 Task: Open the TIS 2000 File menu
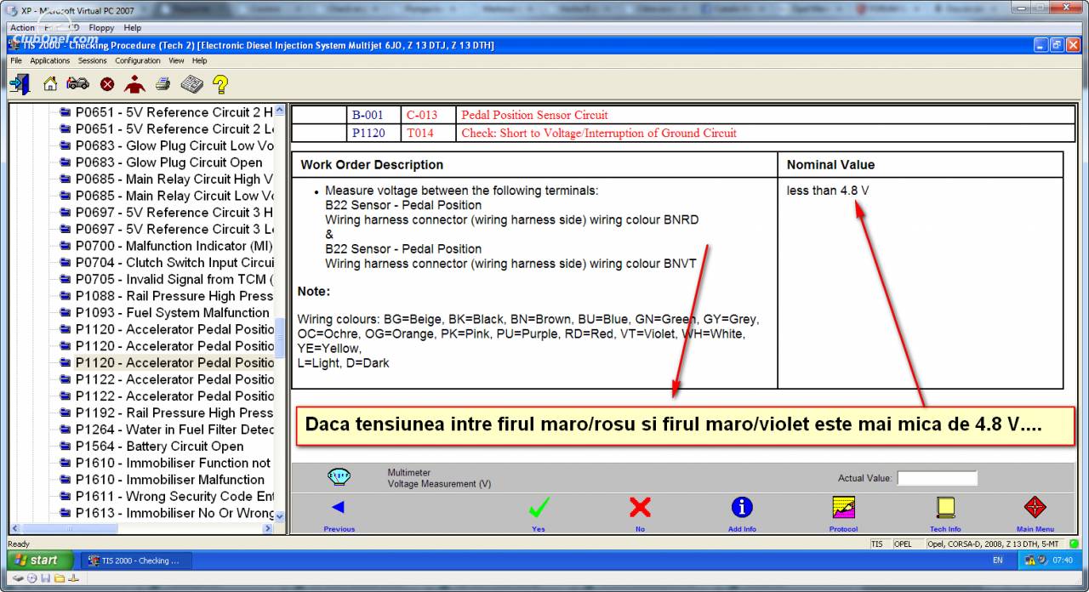point(16,60)
